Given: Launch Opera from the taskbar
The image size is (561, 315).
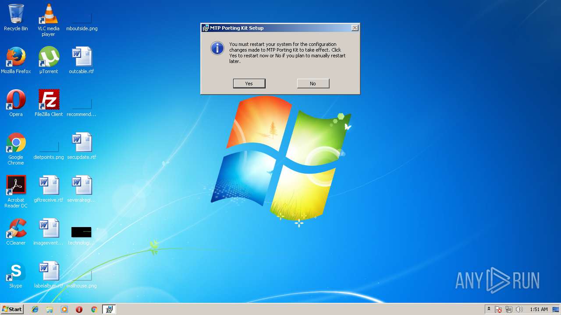Looking at the screenshot, I should click(x=79, y=309).
